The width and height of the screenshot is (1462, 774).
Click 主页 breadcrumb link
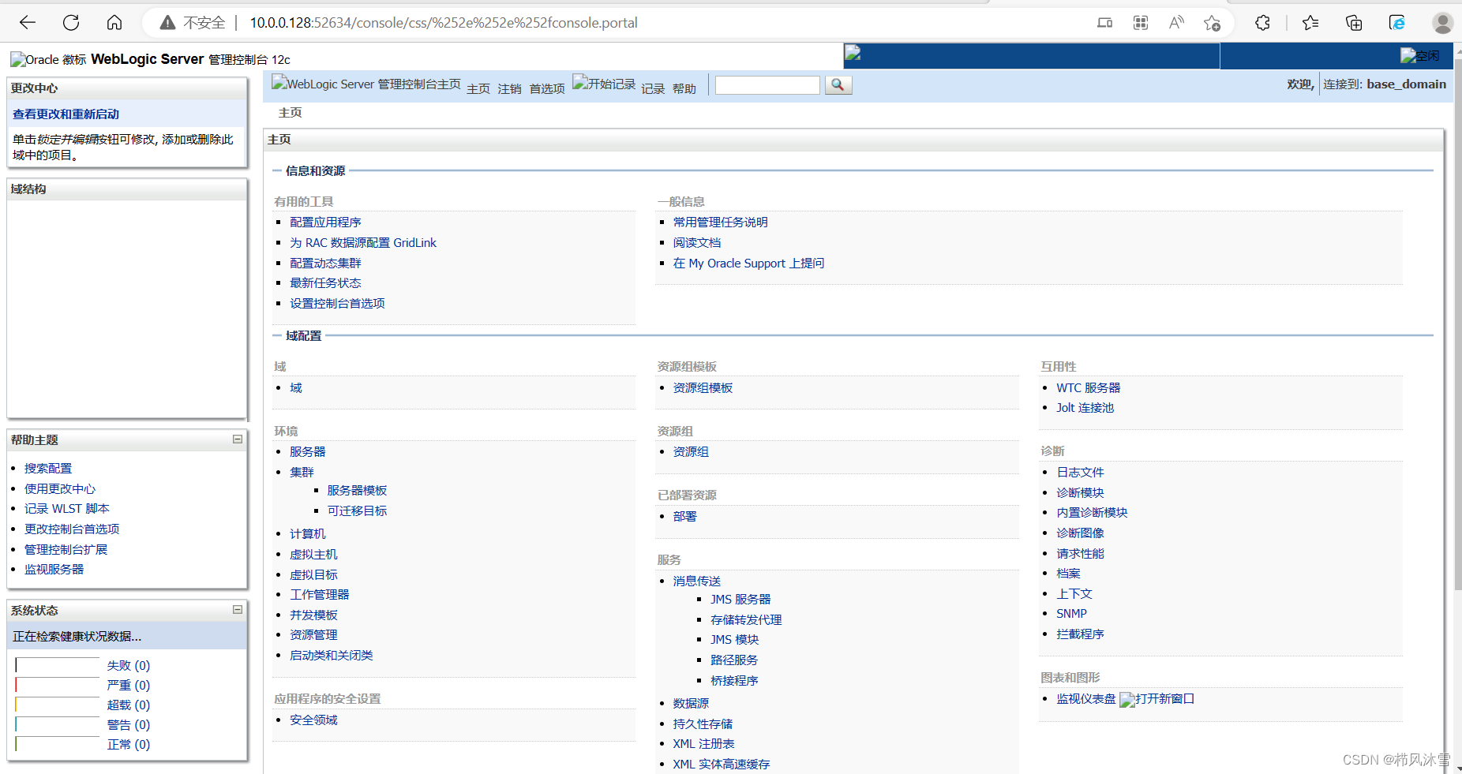[291, 113]
